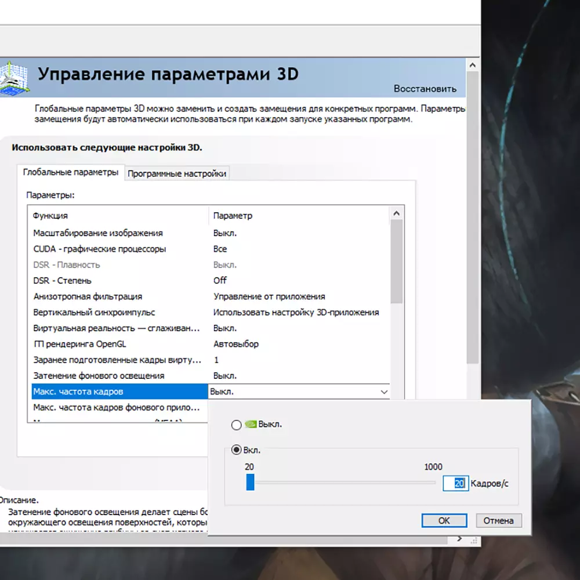Click the Кадров/с number input field
580x580 pixels.
click(456, 483)
